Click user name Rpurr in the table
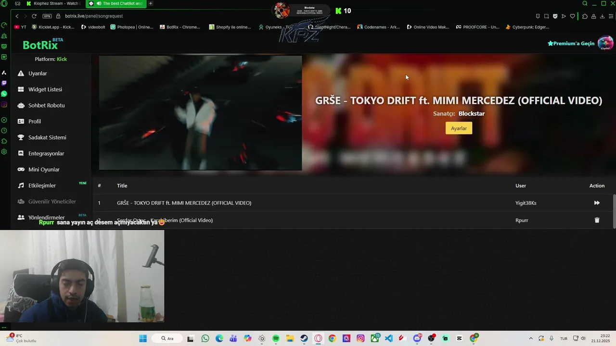 point(522,220)
